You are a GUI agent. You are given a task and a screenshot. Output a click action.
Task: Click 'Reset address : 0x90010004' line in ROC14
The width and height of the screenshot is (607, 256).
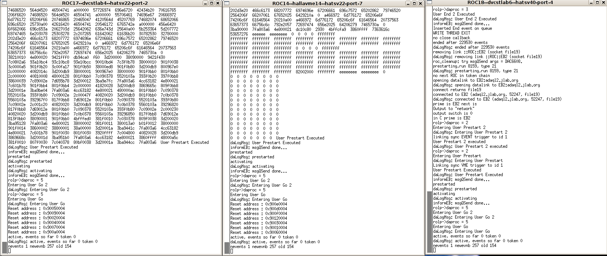[x=259, y=228]
